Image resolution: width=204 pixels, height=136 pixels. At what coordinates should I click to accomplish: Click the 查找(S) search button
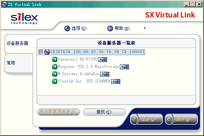(x=104, y=112)
